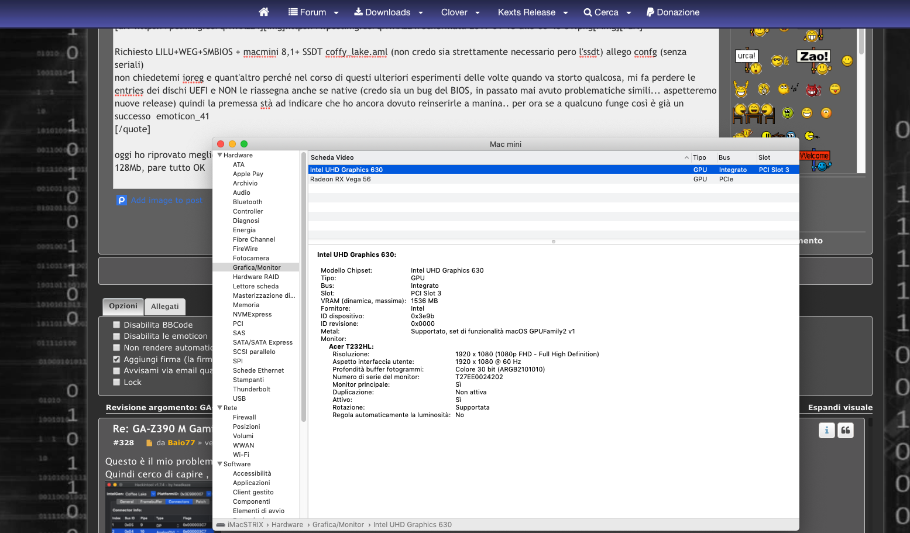Enable Avvisami via email checkbox
The width and height of the screenshot is (910, 533).
(116, 370)
